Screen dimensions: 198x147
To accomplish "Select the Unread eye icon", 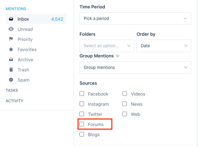I will click(11, 29).
